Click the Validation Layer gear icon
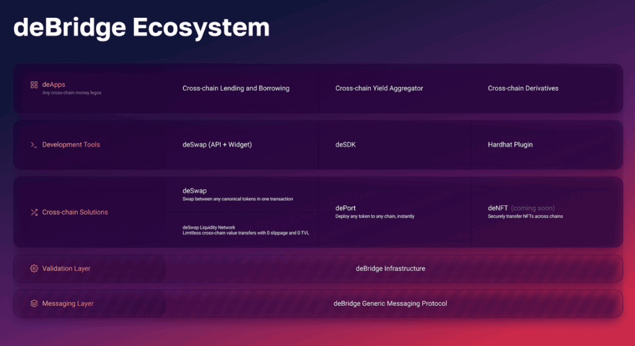Screen dimensions: 635x346 [x=34, y=268]
